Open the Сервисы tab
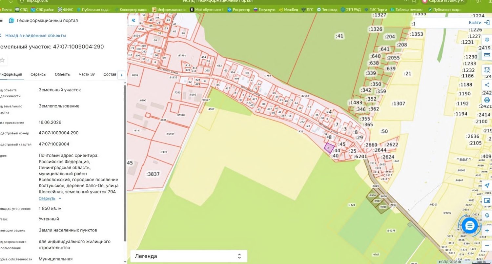Screen dimensions: 492x264 pyautogui.click(x=38, y=74)
